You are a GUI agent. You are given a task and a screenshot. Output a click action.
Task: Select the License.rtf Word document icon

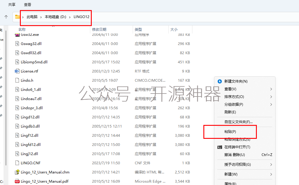(17, 71)
